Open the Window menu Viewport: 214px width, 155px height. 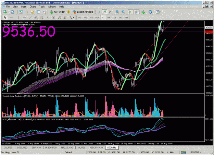pos(52,7)
